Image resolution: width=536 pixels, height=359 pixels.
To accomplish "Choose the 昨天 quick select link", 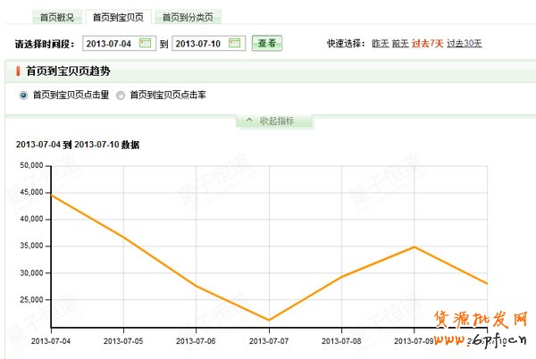I will coord(381,43).
